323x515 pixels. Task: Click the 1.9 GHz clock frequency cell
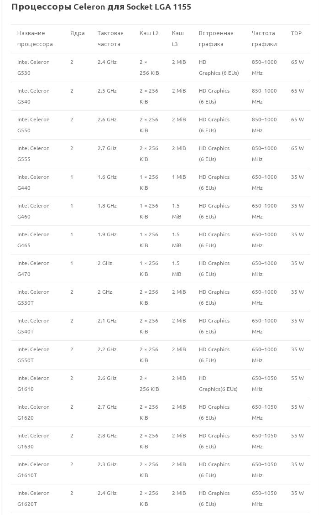(107, 234)
